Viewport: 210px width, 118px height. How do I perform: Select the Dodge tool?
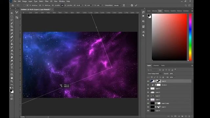(12, 61)
